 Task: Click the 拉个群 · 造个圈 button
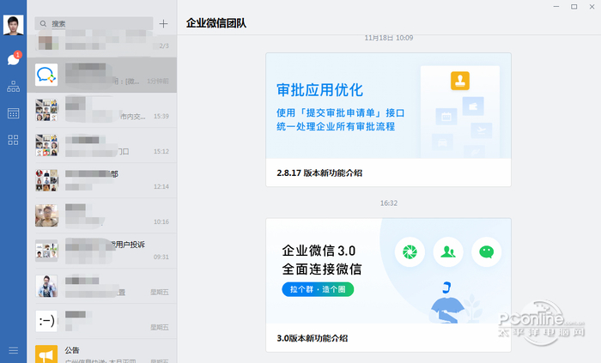(318, 289)
